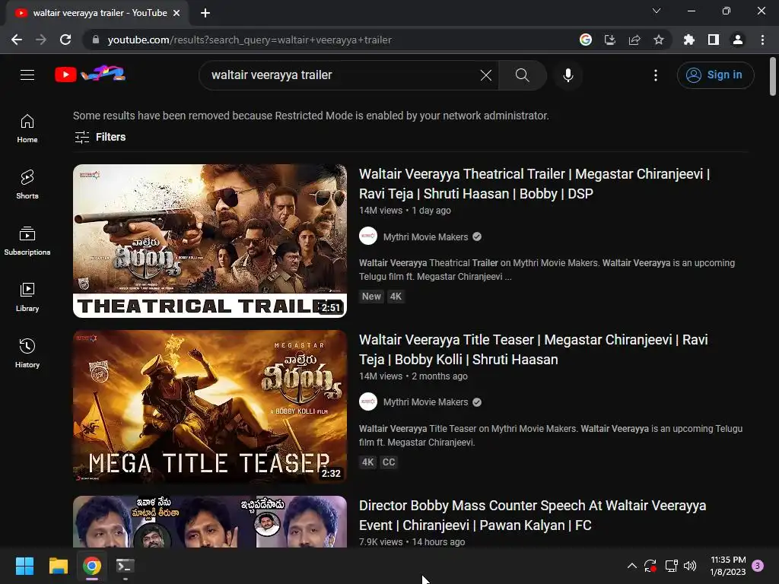Viewport: 779px width, 584px height.
Task: Open Shorts from sidebar
Action: tap(27, 185)
